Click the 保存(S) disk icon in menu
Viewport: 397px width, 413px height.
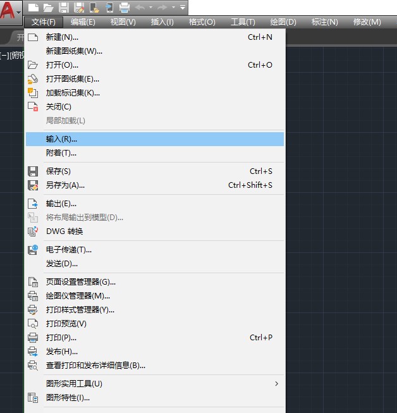33,171
